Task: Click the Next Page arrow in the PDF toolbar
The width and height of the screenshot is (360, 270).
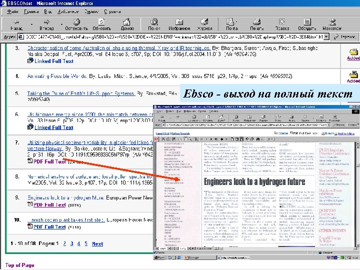Action: click(211, 139)
